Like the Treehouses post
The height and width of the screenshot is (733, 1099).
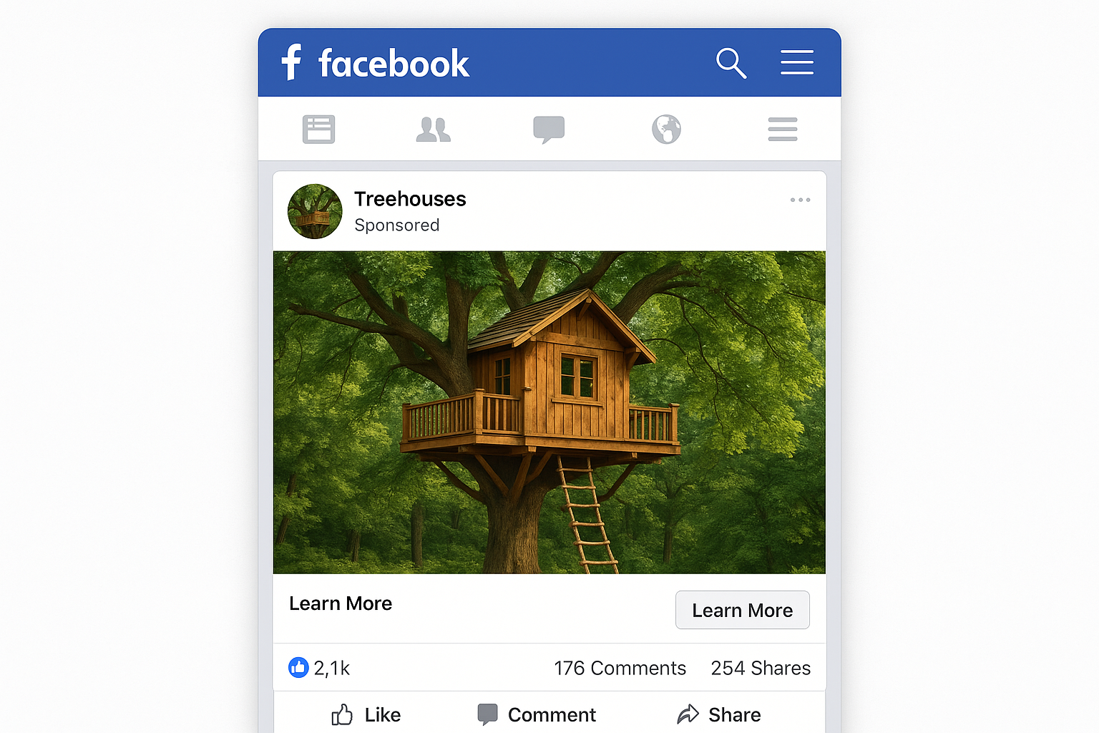pos(366,714)
